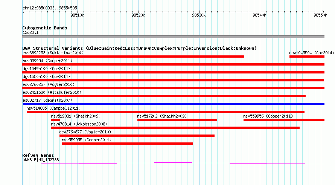Viewport: 335px width, 185px height.
Task: Select the red nsv517202 variant bar
Action: coord(177,120)
